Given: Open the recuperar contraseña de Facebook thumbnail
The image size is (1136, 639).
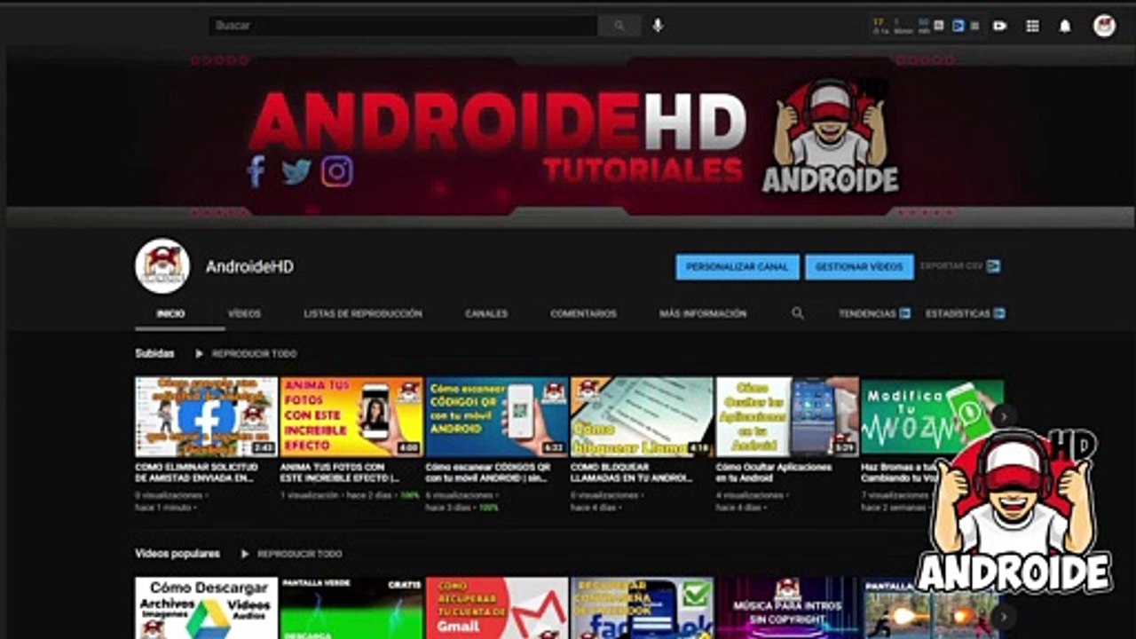Looking at the screenshot, I should [x=643, y=608].
